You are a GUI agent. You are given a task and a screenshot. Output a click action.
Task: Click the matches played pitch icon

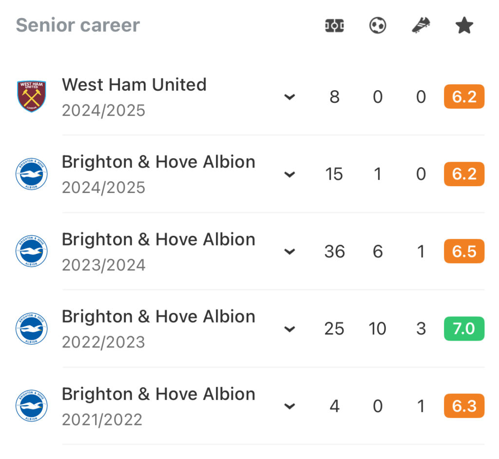click(x=334, y=26)
